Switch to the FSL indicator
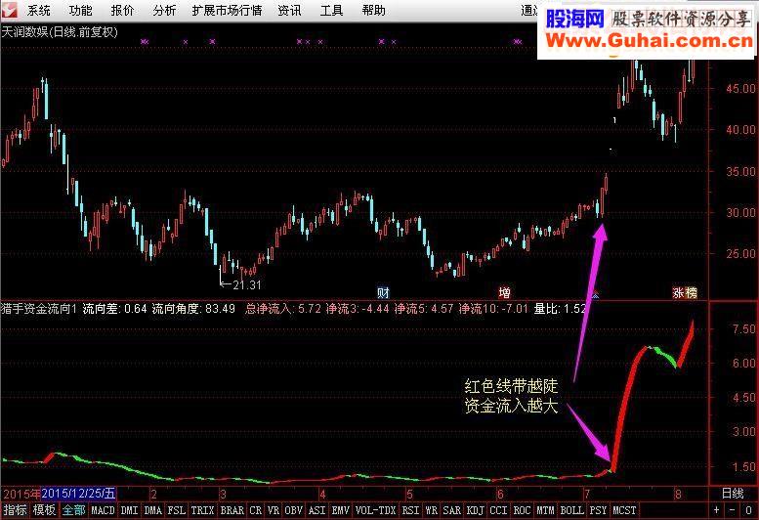 click(x=177, y=510)
